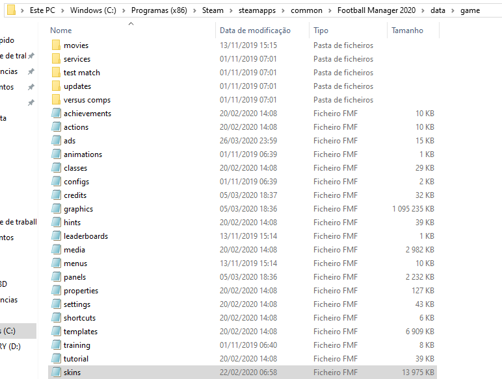Image resolution: width=502 pixels, height=379 pixels.
Task: Go to the Steam breadcrumb segment
Action: (213, 10)
